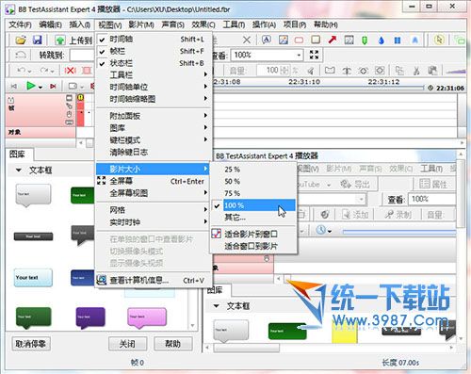The width and height of the screenshot is (471, 374).
Task: Toggle 适合影片到窗口 option
Action: (x=254, y=234)
